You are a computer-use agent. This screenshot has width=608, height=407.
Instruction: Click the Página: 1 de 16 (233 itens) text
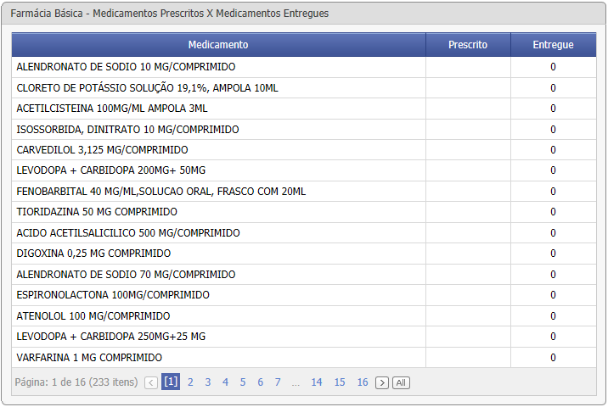[76, 382]
